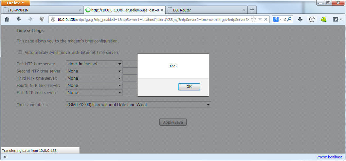Click the search magnifier icon
The image size is (346, 161).
pos(289,19)
